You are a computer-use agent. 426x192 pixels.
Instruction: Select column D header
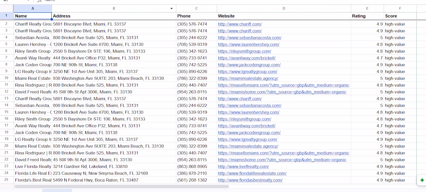click(284, 9)
